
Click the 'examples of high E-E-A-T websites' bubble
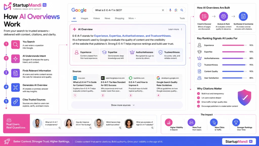tap(144, 124)
